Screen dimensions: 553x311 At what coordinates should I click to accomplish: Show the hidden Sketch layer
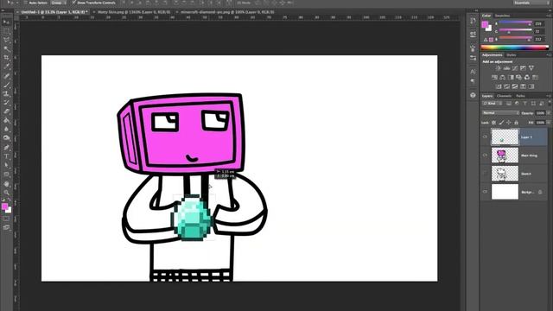[486, 174]
